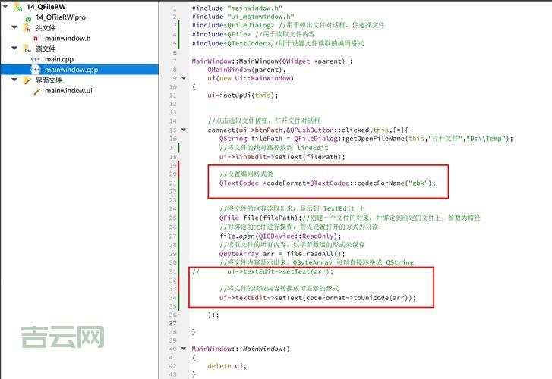The width and height of the screenshot is (552, 379).
Task: Select mainwindow.cpp in the project tree
Action: point(71,70)
